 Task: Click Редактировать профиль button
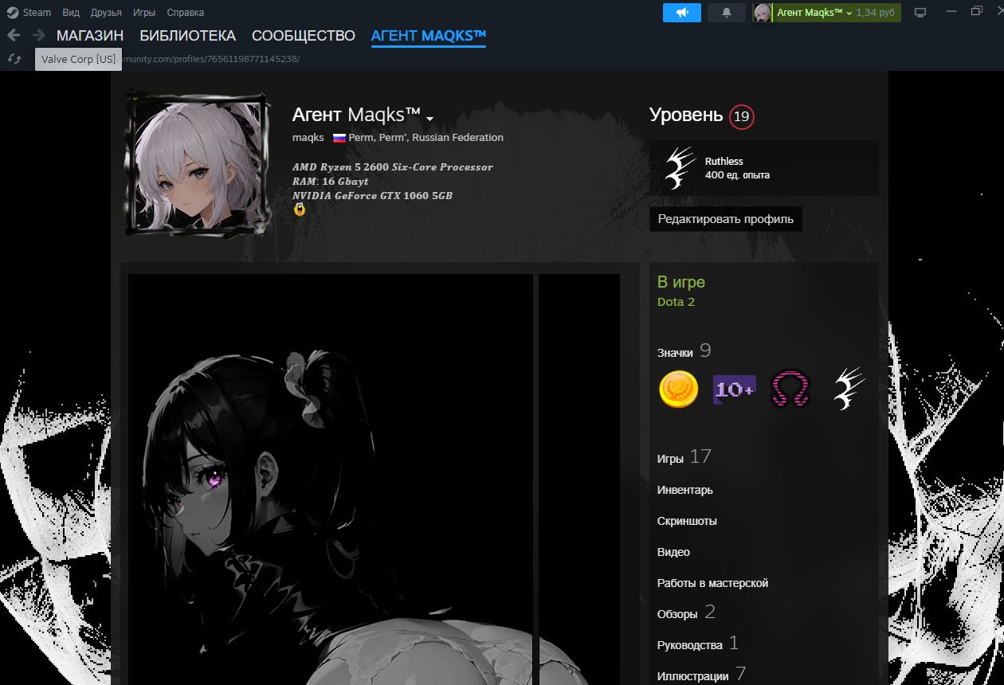[x=726, y=219]
